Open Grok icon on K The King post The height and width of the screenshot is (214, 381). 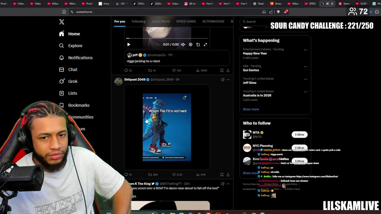[222, 184]
